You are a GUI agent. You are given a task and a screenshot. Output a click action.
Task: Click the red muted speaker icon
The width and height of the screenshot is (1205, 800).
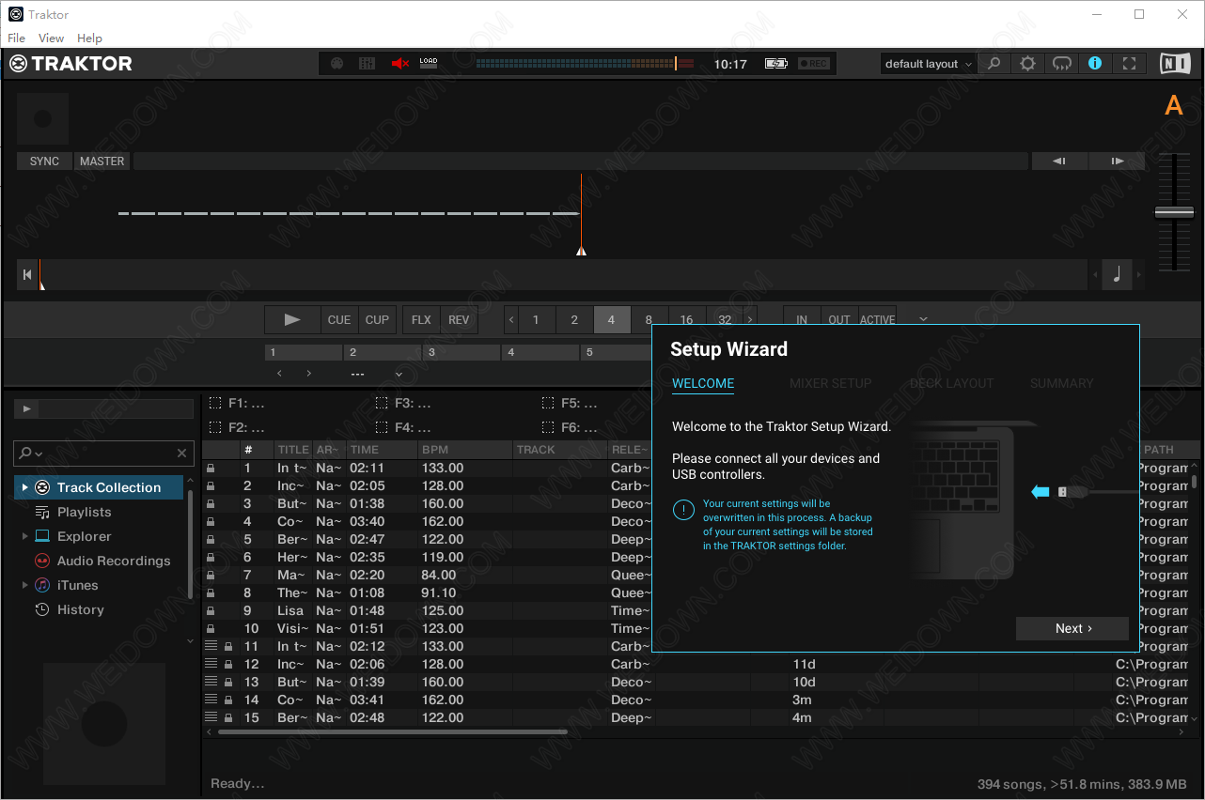(x=400, y=64)
